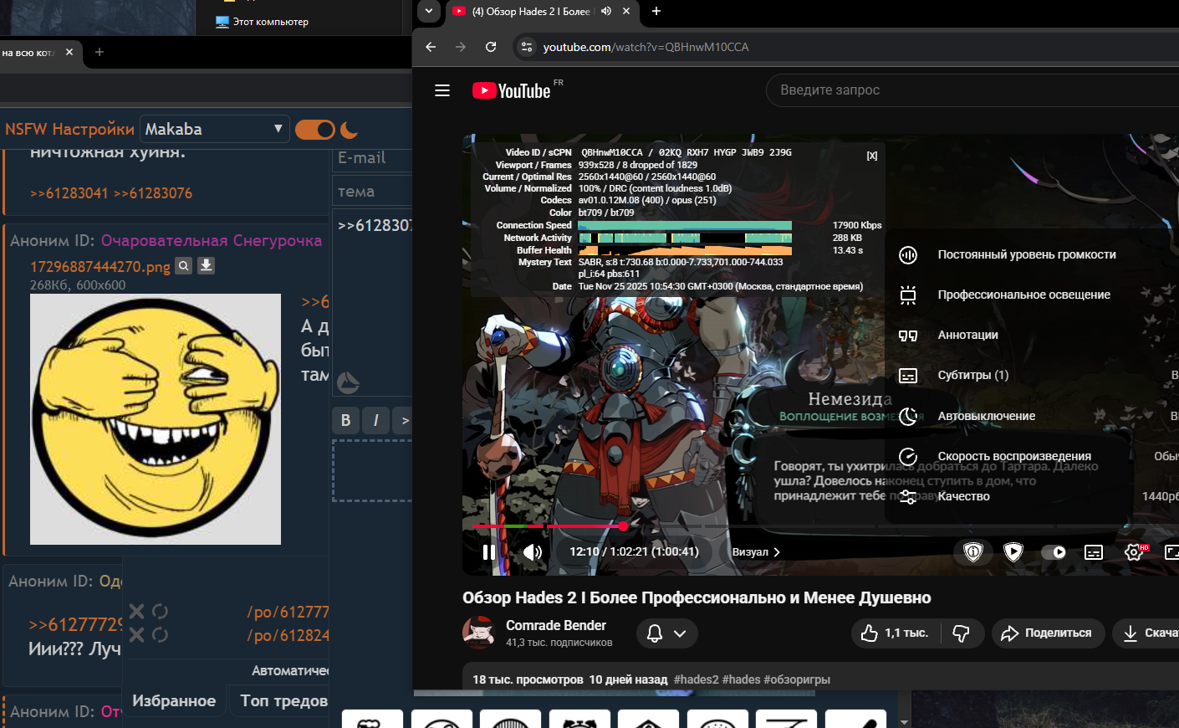Image resolution: width=1179 pixels, height=728 pixels.
Task: Click the moon icon in imageboard header
Action: coord(350,130)
